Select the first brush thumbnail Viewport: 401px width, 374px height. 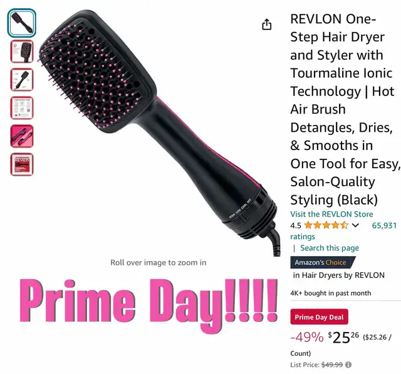22,23
